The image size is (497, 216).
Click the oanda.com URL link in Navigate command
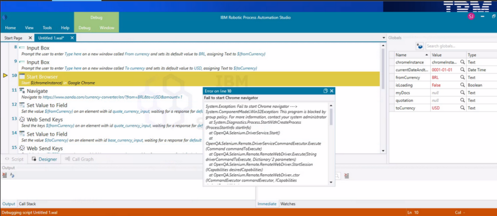pos(112,97)
